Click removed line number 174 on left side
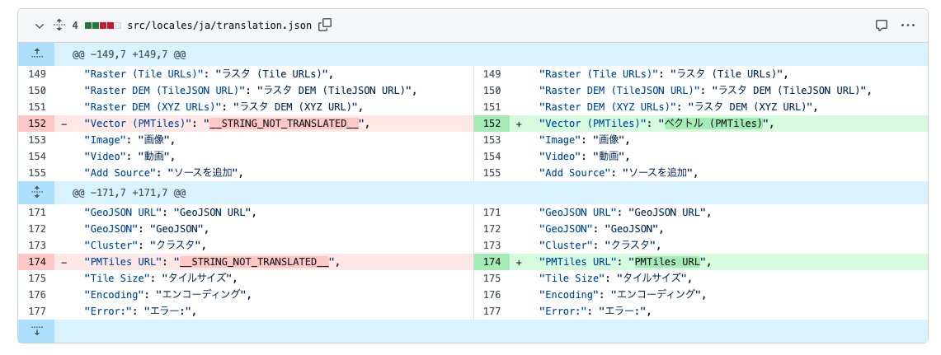The height and width of the screenshot is (355, 941). click(36, 262)
